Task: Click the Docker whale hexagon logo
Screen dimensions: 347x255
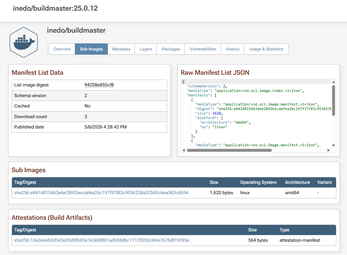Action: [x=24, y=42]
